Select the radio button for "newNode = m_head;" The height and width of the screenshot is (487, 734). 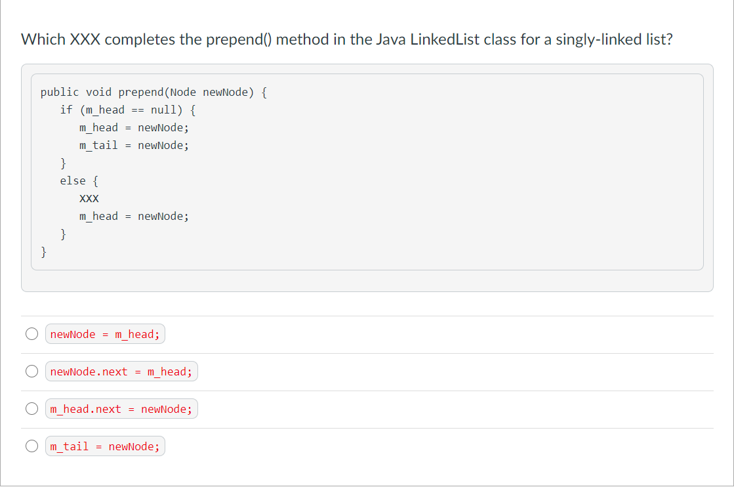(31, 333)
